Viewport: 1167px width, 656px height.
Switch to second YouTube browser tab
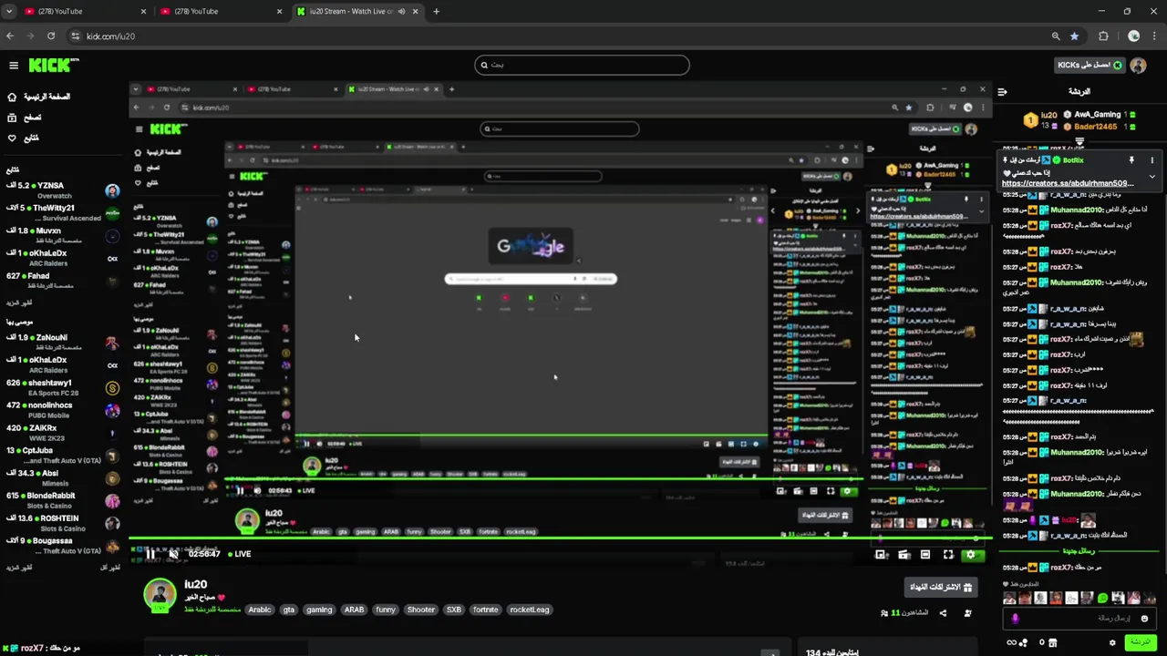point(222,11)
